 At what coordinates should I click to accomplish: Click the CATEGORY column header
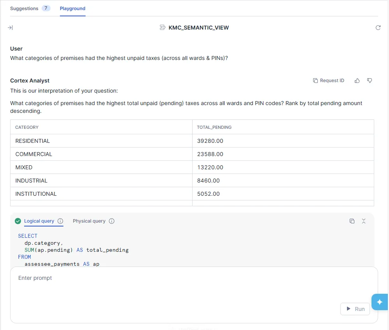coord(27,127)
